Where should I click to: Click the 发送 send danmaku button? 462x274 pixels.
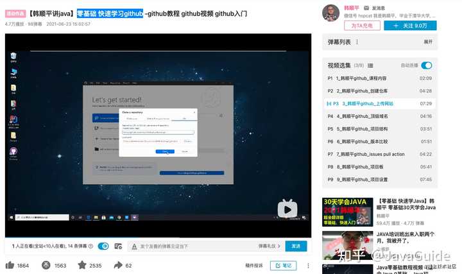(x=296, y=246)
